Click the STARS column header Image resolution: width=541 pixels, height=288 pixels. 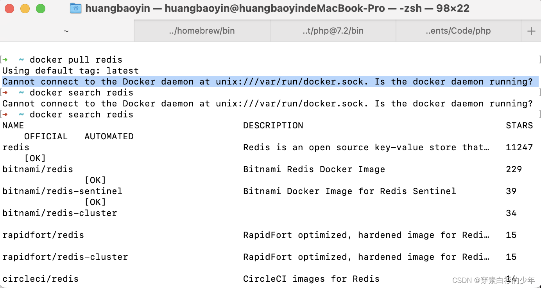coord(520,125)
